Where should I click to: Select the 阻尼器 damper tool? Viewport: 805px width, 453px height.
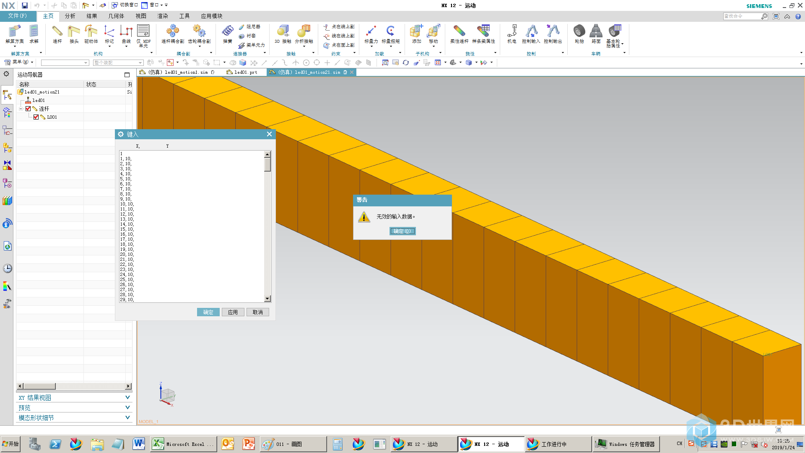coord(250,27)
